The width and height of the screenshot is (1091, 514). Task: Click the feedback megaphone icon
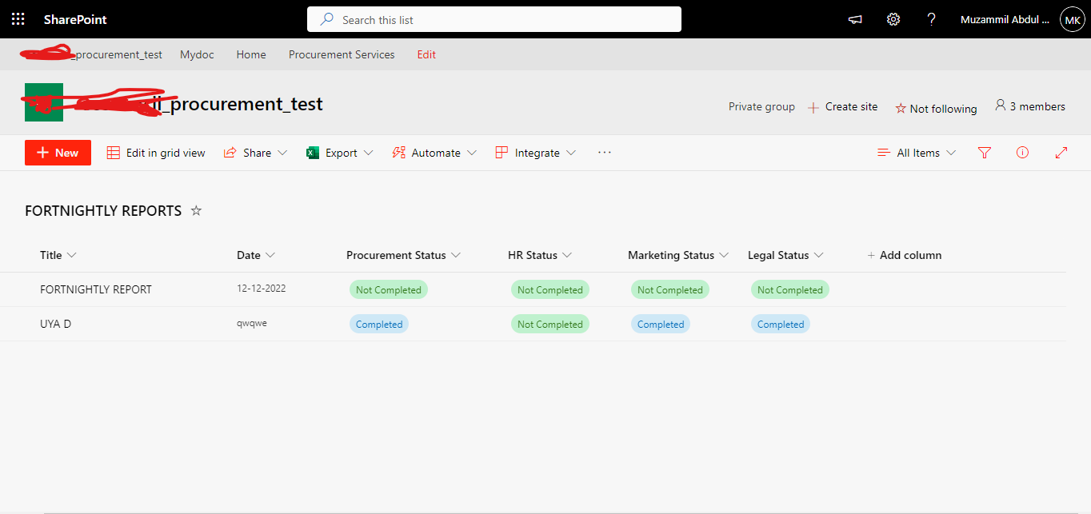tap(854, 18)
